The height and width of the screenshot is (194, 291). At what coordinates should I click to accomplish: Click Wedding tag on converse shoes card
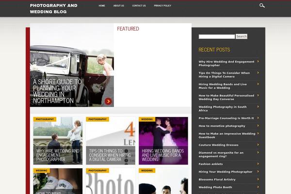click(x=42, y=170)
